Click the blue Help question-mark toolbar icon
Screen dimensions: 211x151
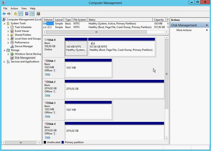click(27, 14)
